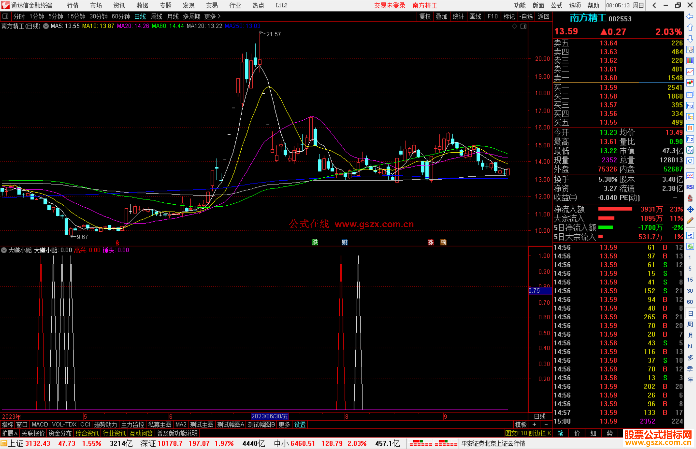Expand the 更多 period options chevron
The width and height of the screenshot is (696, 449).
click(219, 16)
